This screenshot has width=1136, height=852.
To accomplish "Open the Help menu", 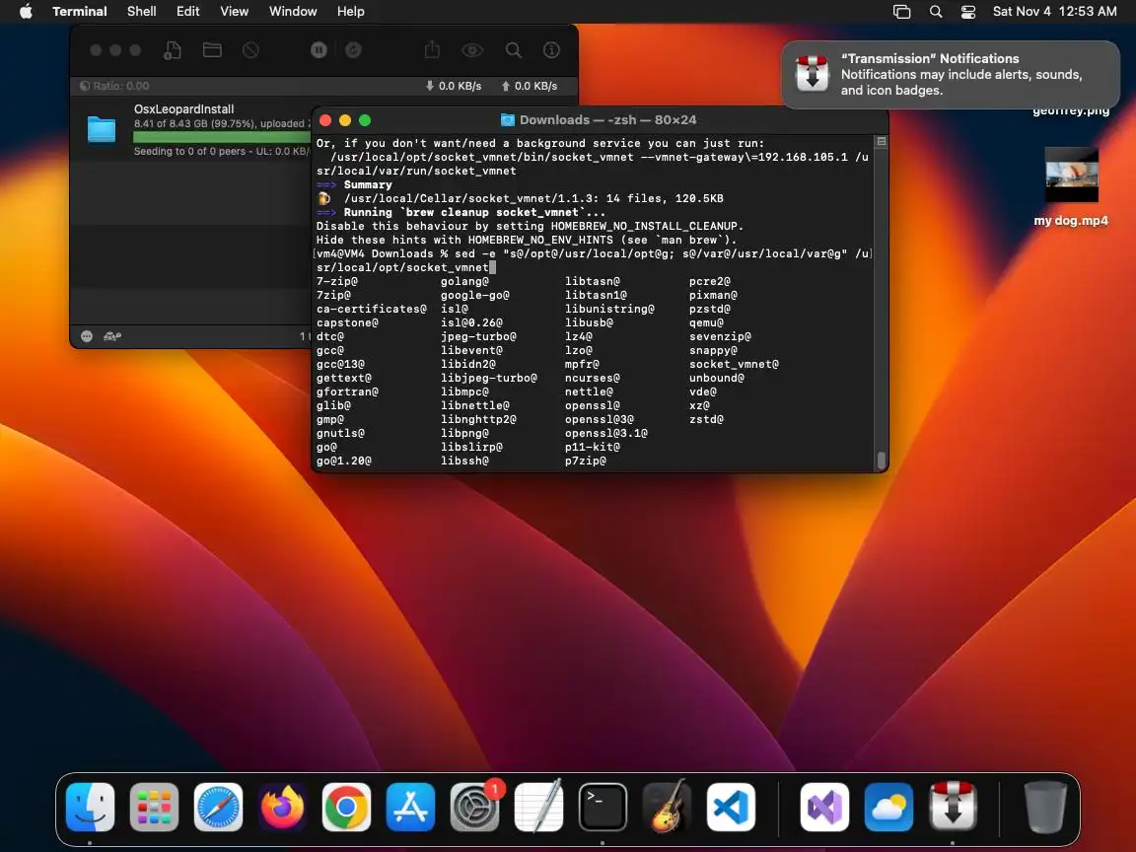I will point(351,12).
